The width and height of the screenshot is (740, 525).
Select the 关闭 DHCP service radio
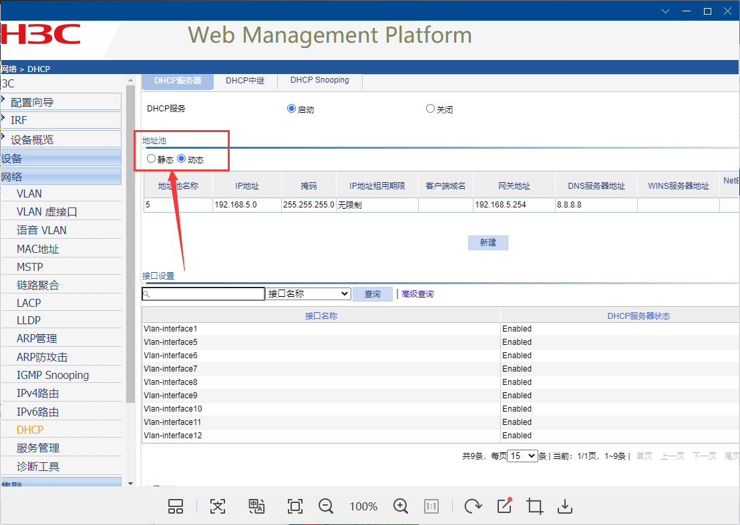point(430,108)
